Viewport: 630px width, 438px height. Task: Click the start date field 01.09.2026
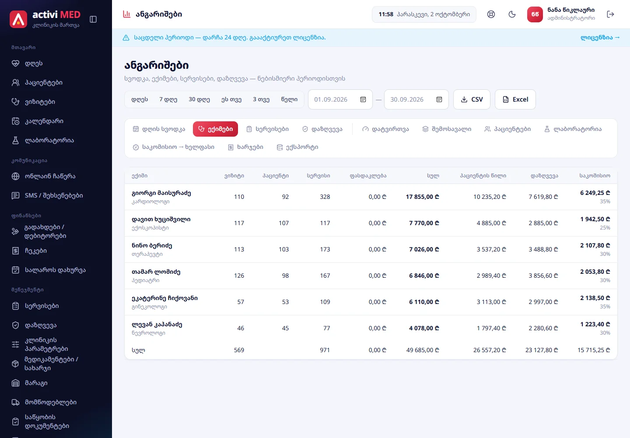[340, 99]
